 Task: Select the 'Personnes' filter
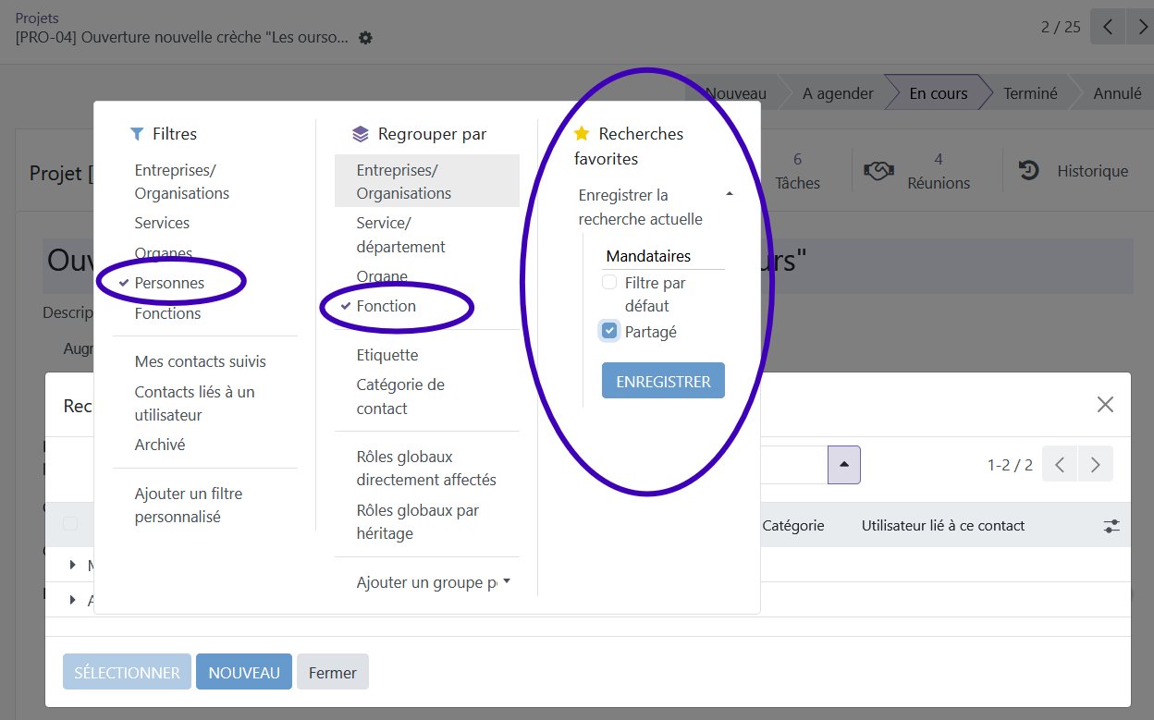click(169, 283)
